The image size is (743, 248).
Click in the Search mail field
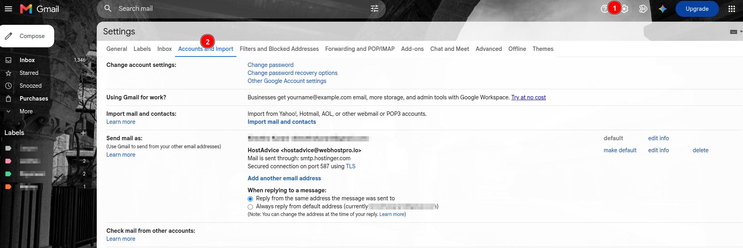[241, 8]
